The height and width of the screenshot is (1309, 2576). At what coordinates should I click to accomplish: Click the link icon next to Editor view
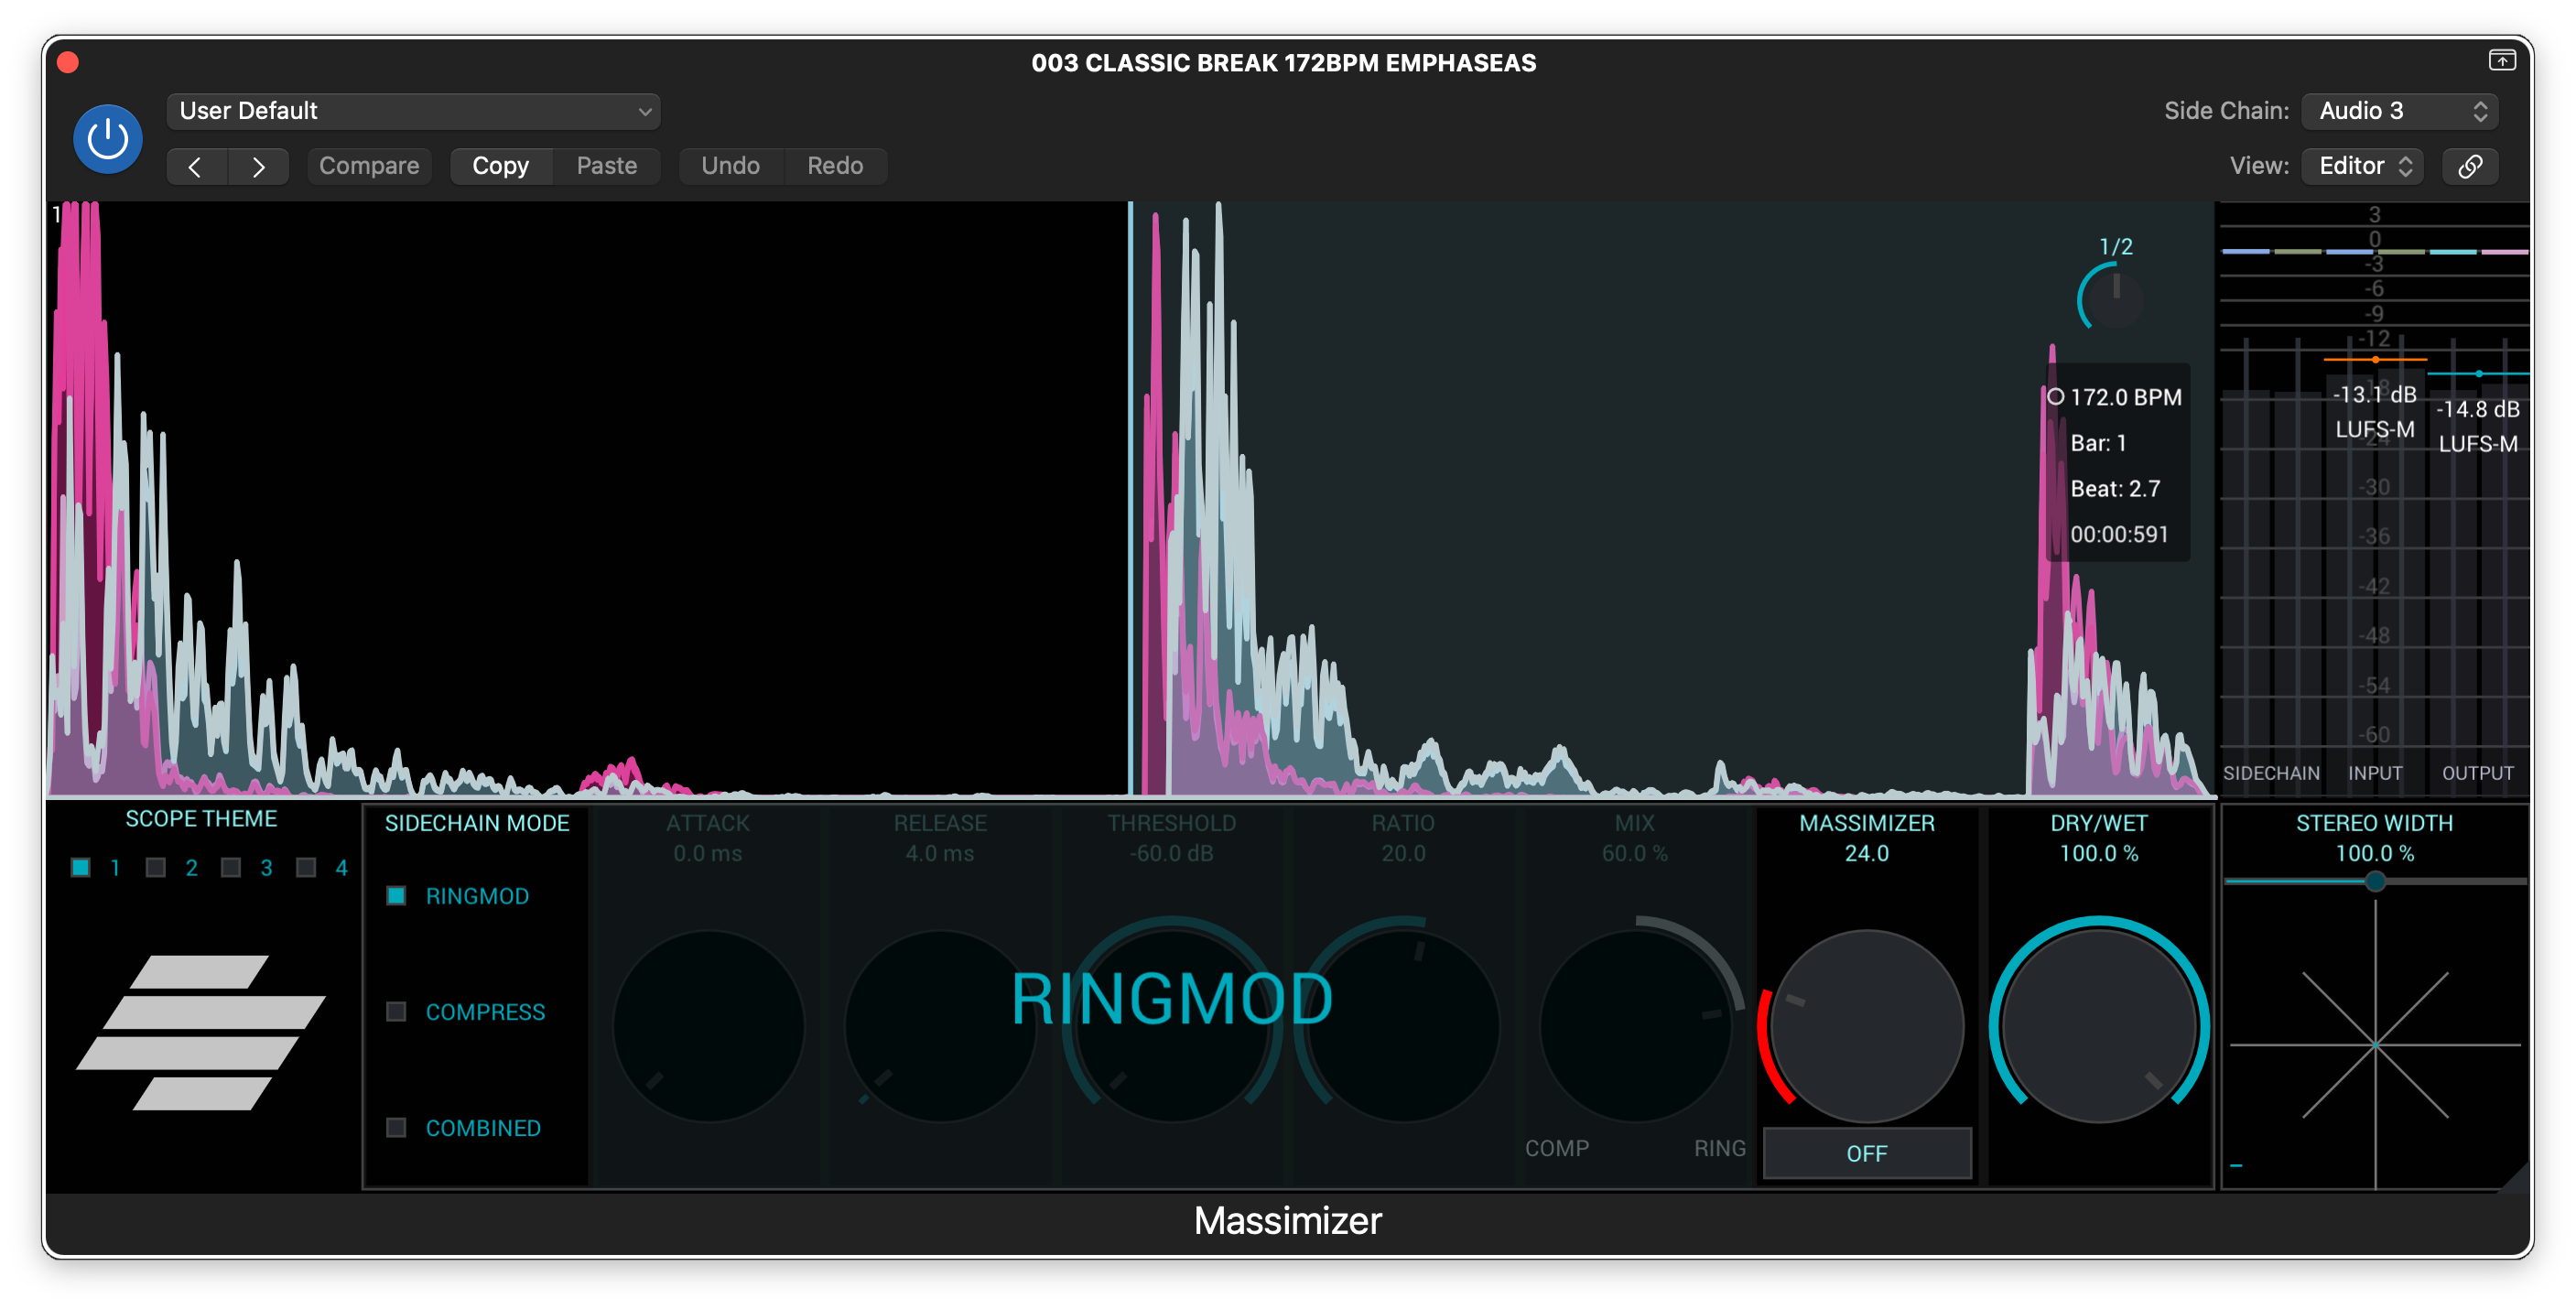click(2470, 166)
